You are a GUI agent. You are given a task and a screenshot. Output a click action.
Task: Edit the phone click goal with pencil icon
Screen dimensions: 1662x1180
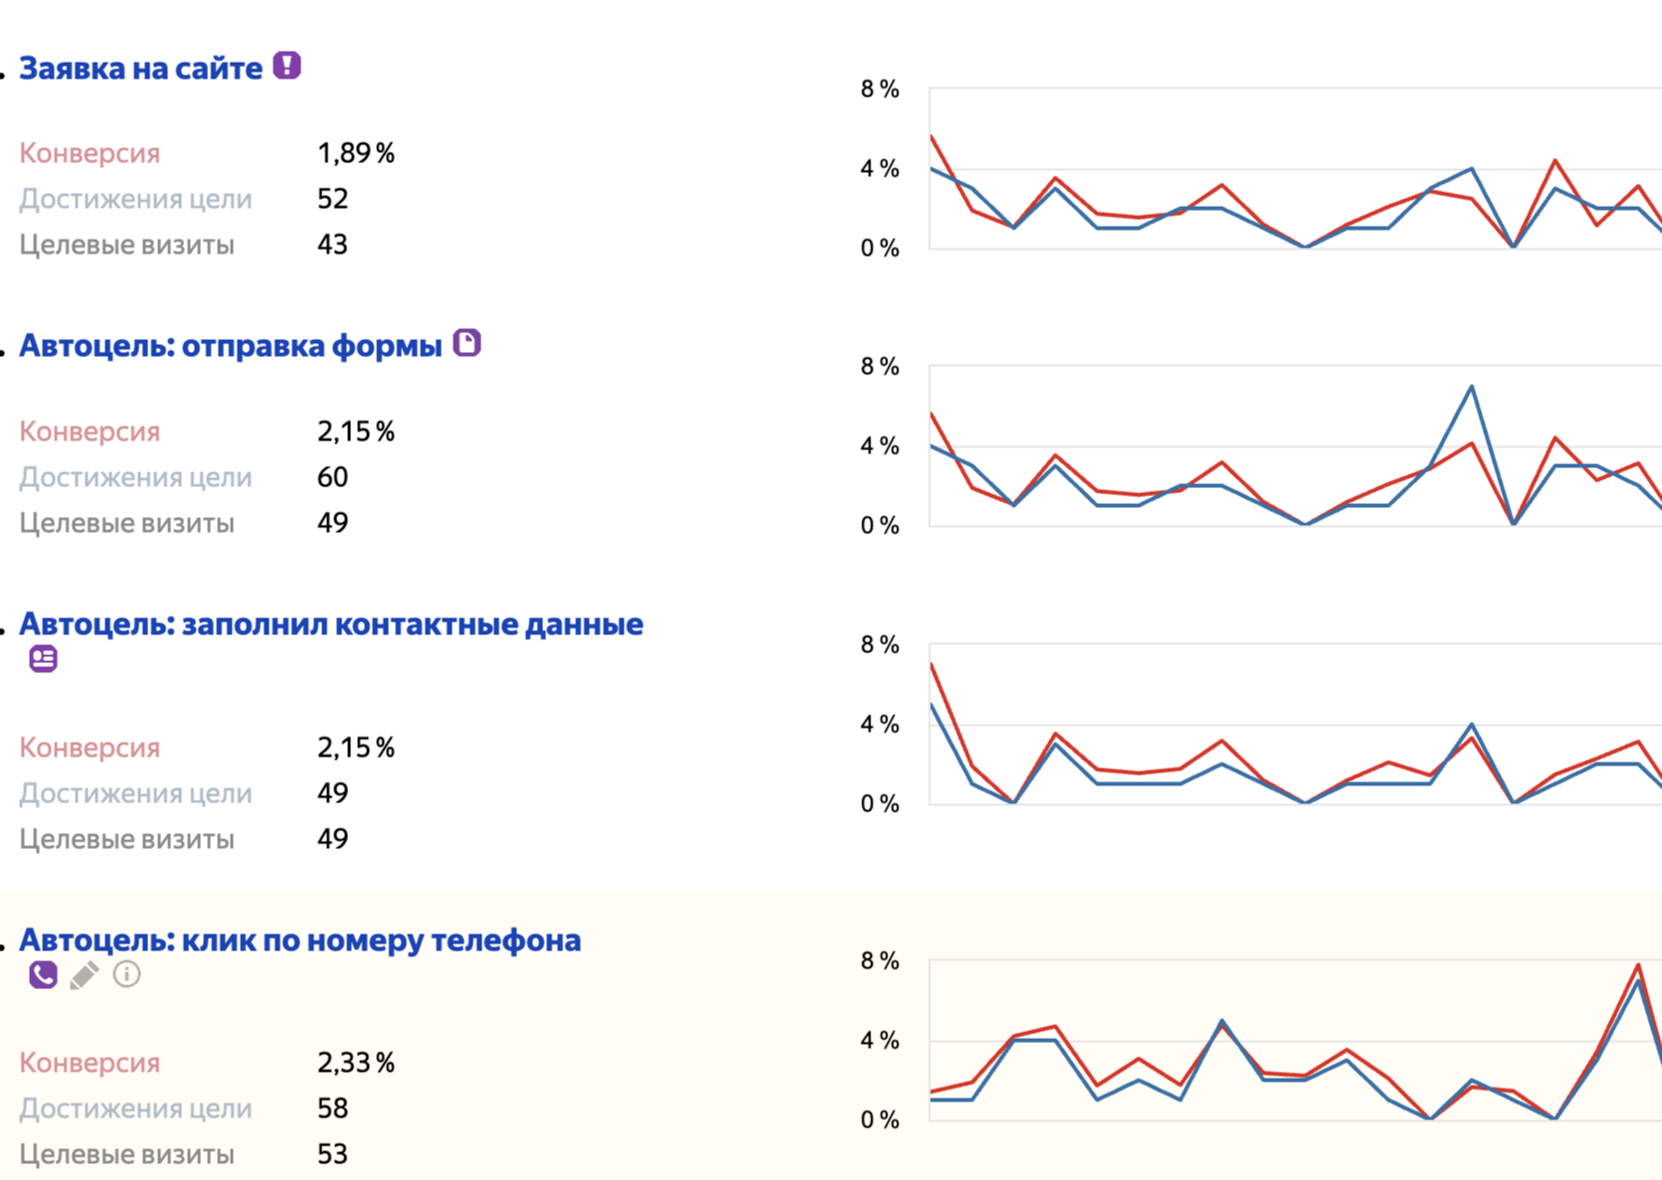tap(85, 975)
